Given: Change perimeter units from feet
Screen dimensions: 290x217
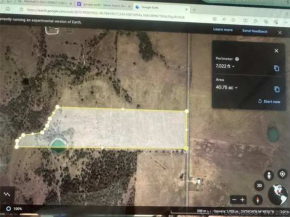Looking at the screenshot, I should tap(233, 66).
